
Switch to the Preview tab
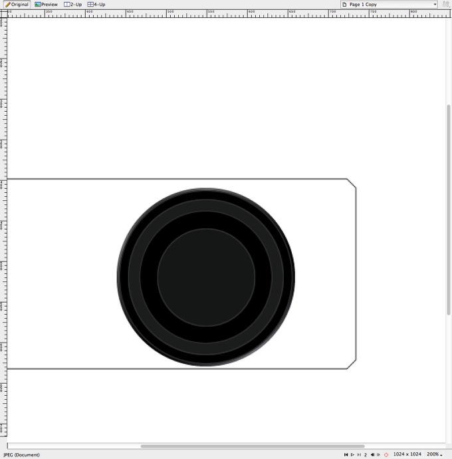(x=47, y=5)
